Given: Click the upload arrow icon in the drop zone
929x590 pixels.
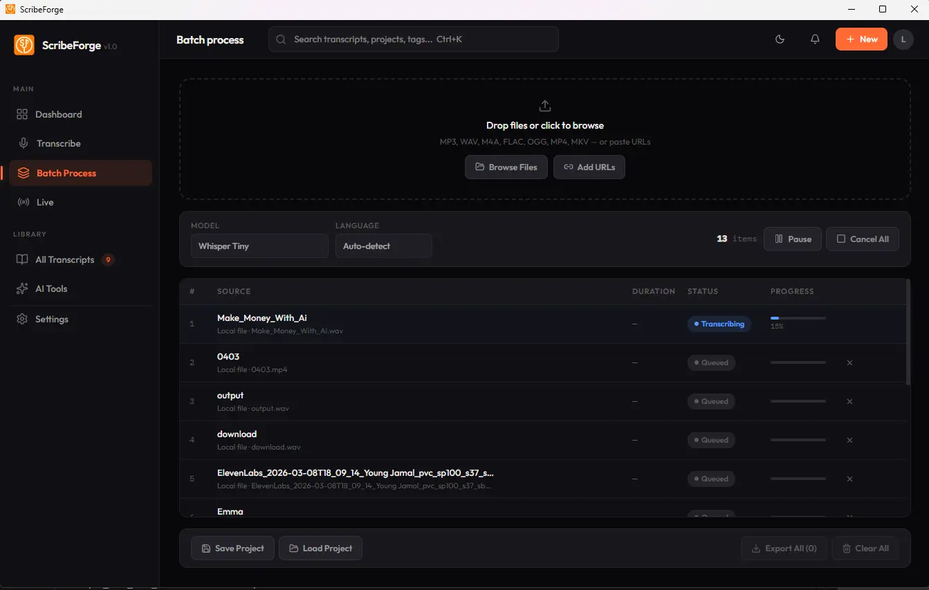Looking at the screenshot, I should pyautogui.click(x=545, y=106).
